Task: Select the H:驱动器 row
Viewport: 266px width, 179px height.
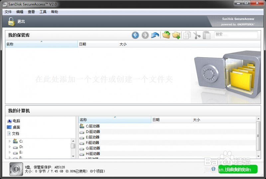Action: (167, 153)
